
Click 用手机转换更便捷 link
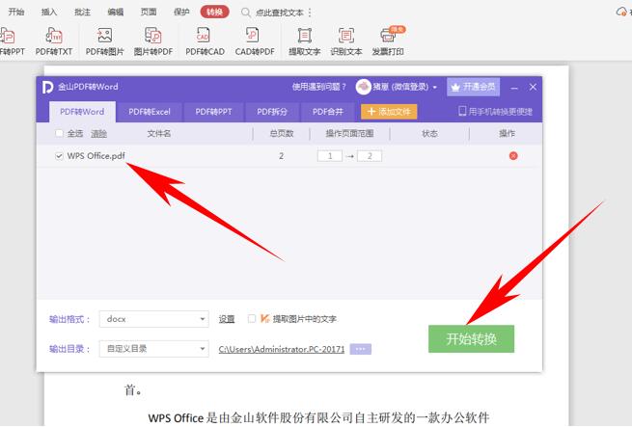pyautogui.click(x=495, y=112)
